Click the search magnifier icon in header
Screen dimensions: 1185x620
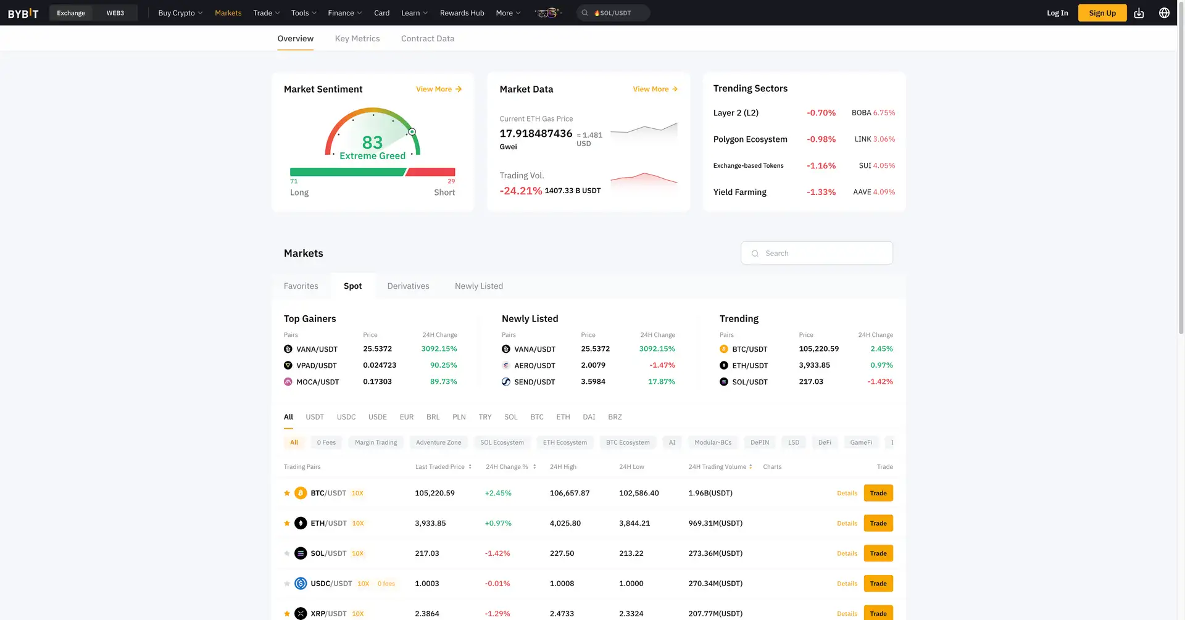(x=584, y=13)
